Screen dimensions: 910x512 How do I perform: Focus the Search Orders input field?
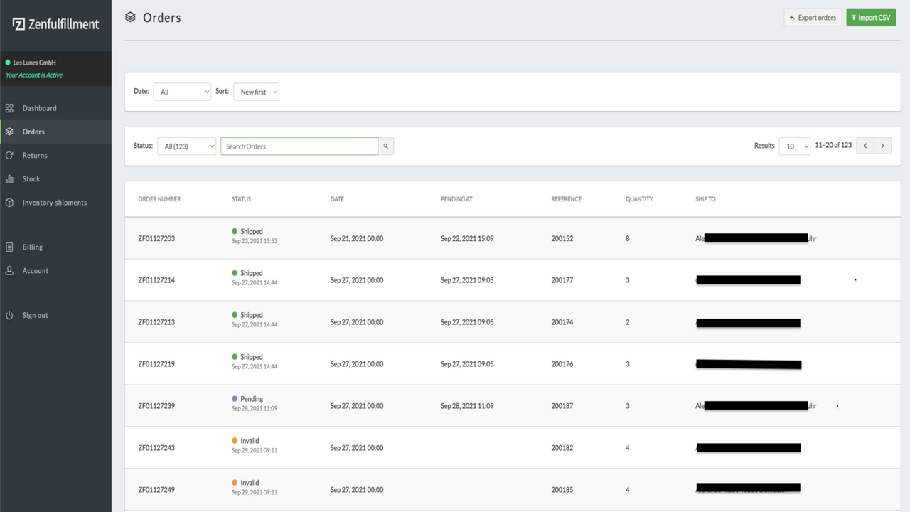[x=299, y=146]
